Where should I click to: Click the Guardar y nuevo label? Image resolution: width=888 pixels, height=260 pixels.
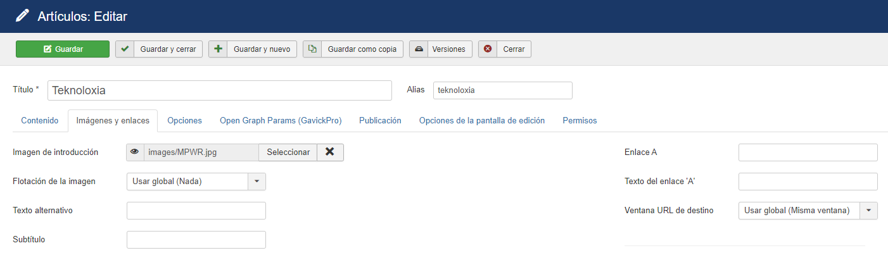pyautogui.click(x=262, y=49)
